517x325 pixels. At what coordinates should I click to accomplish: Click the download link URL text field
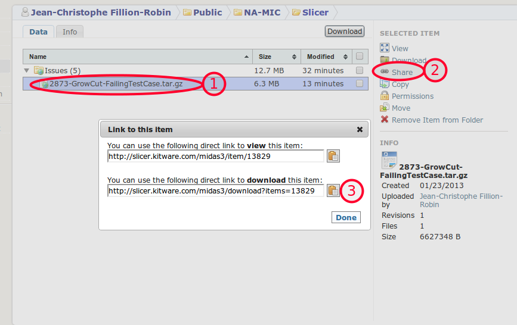[x=215, y=190]
